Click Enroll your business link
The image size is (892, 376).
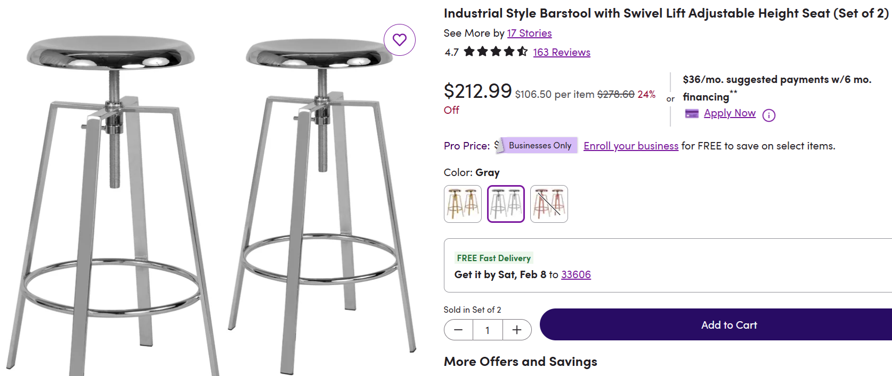630,146
